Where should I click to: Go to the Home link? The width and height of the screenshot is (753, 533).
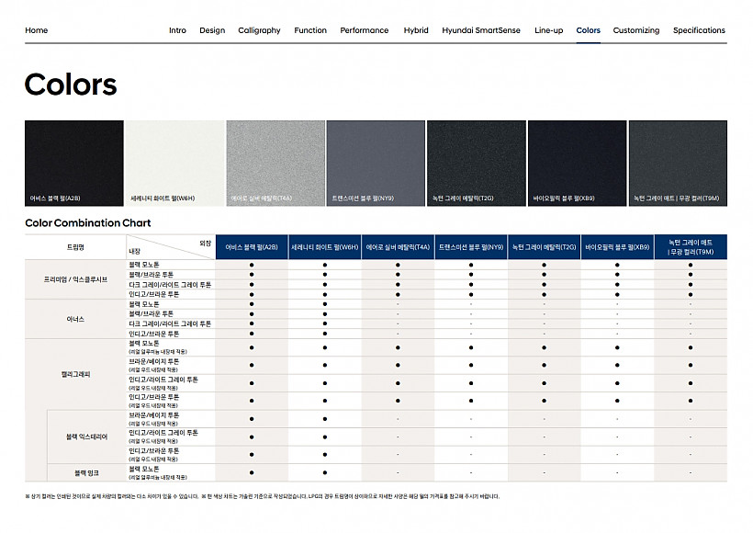37,30
